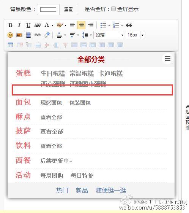Enable the 全屏显示 checkbox
This screenshot has height=213, width=189.
(x=113, y=9)
